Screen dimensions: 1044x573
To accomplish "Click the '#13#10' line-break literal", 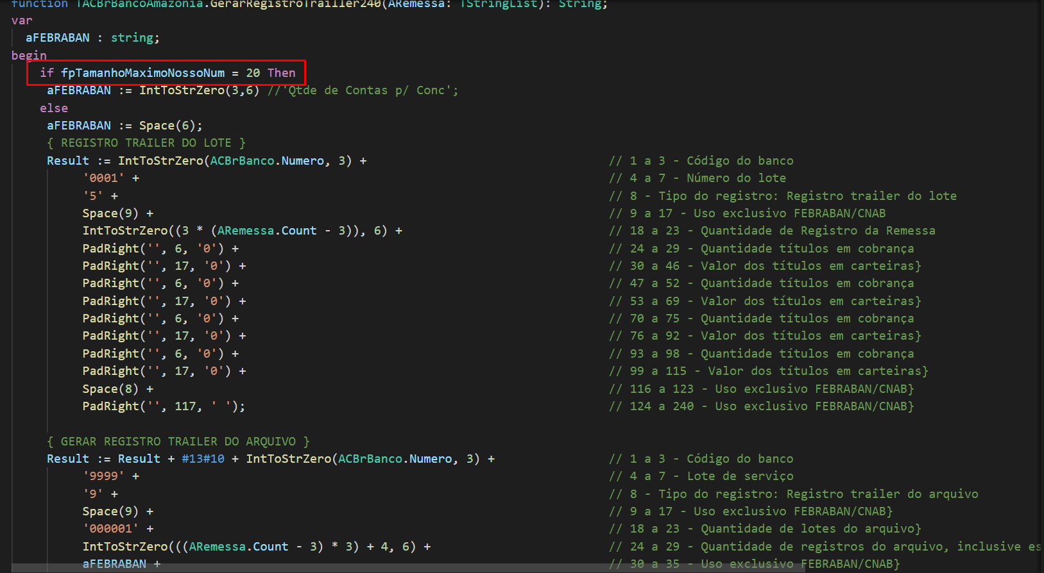I will pos(203,459).
